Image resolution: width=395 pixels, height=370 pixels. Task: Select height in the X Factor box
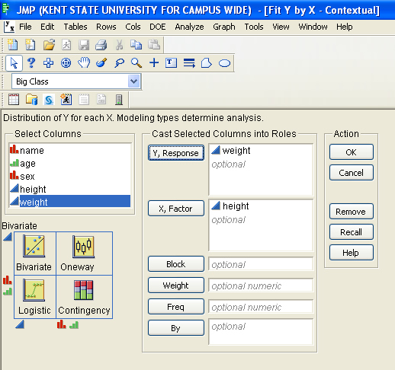[x=230, y=206]
